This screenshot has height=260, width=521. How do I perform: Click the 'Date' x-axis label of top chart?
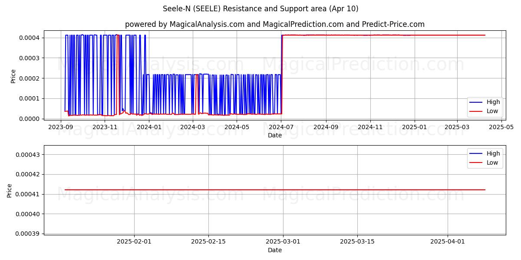click(275, 136)
